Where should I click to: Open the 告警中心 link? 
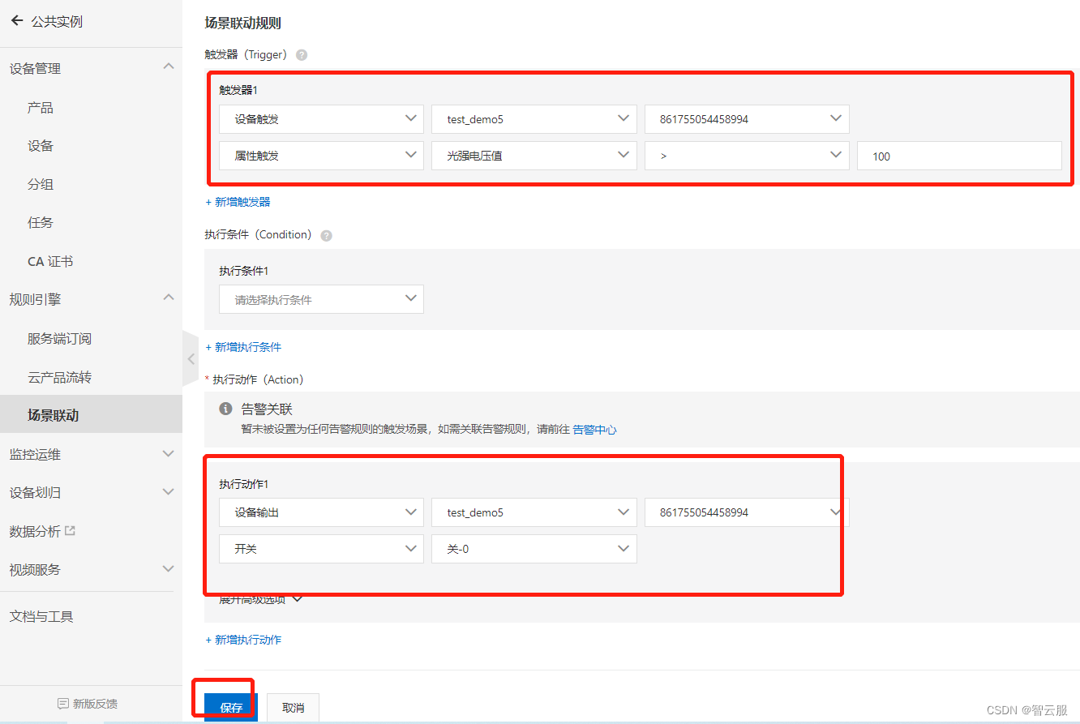(594, 430)
